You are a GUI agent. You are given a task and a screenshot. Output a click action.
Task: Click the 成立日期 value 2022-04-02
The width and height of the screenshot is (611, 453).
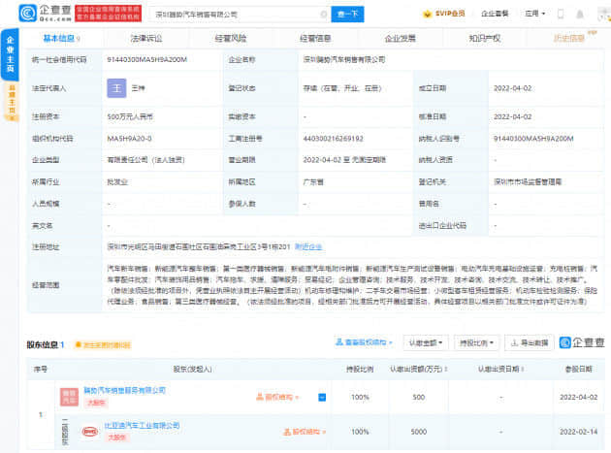tap(512, 88)
